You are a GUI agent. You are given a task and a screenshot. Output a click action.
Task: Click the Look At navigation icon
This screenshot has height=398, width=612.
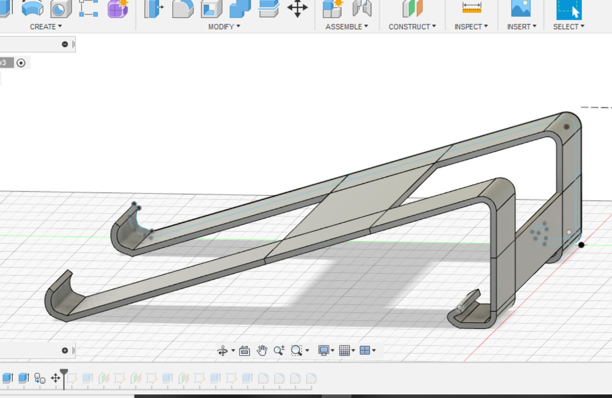(x=245, y=351)
